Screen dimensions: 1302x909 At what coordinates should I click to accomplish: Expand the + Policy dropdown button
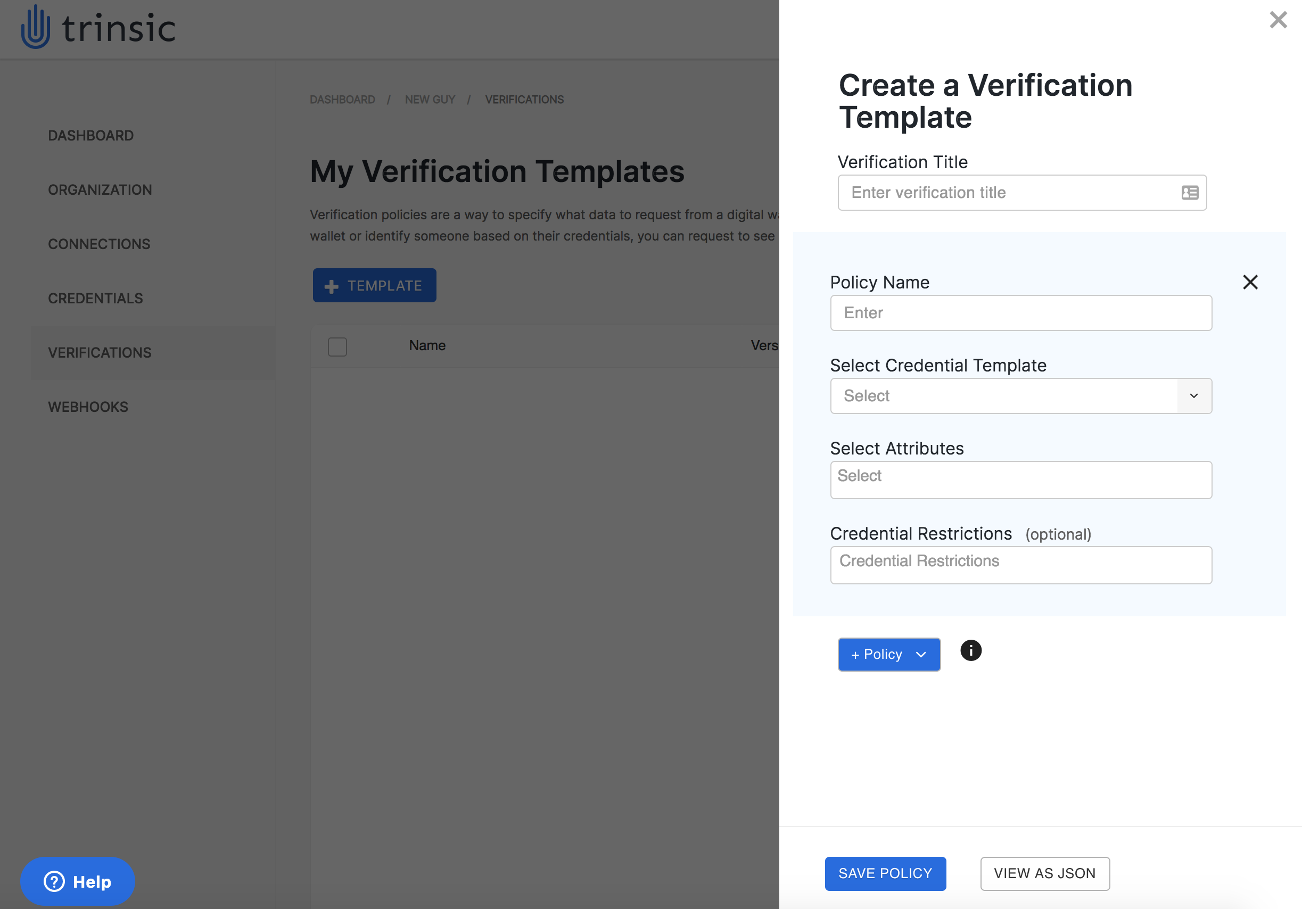tap(888, 655)
